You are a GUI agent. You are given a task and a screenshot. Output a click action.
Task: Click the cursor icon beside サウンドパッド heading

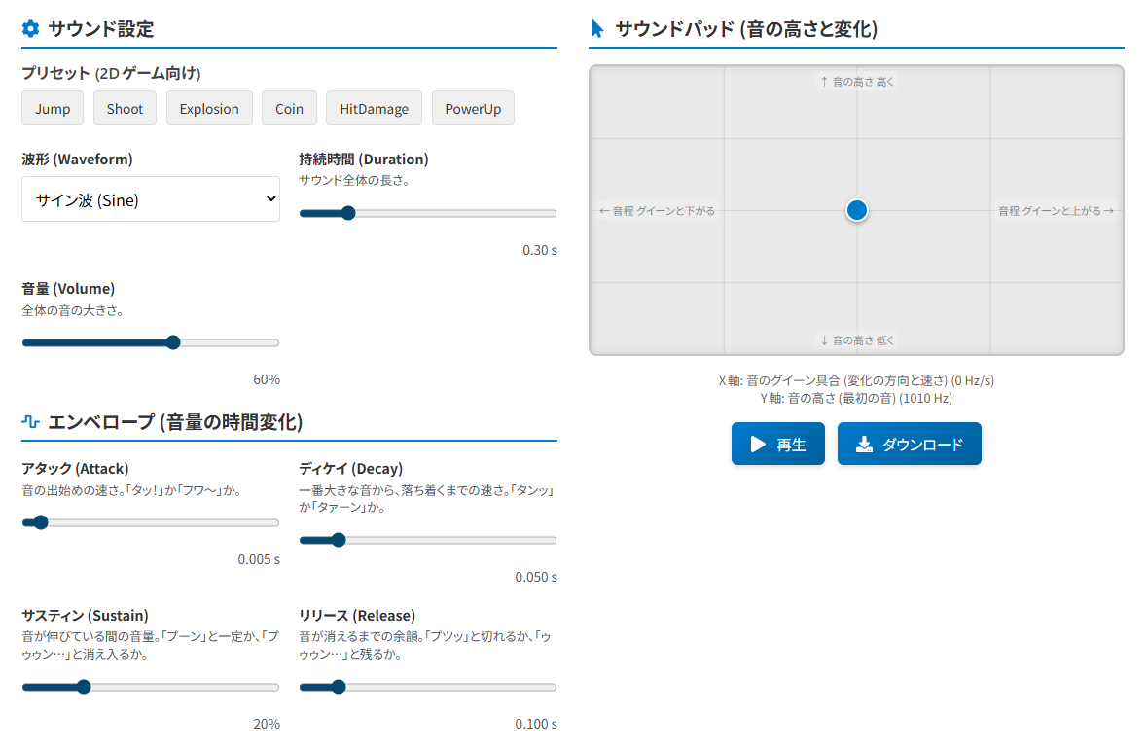(x=597, y=29)
